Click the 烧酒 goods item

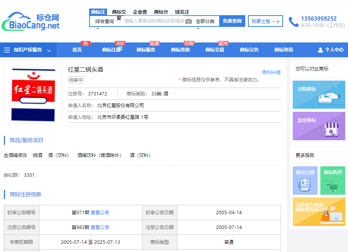[37, 155]
